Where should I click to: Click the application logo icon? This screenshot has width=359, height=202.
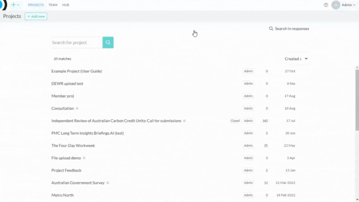point(3,5)
